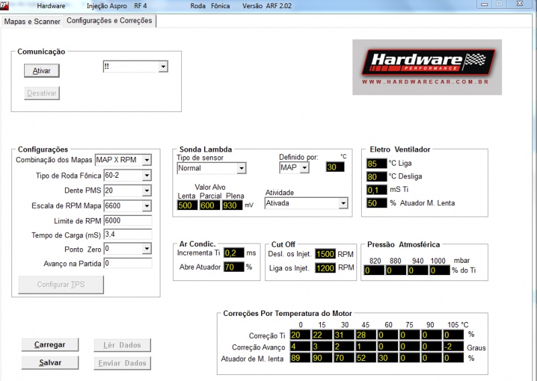Edit Correção Ti value at 0°C

click(x=300, y=335)
